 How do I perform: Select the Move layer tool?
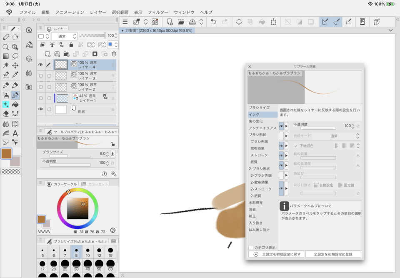point(15,65)
